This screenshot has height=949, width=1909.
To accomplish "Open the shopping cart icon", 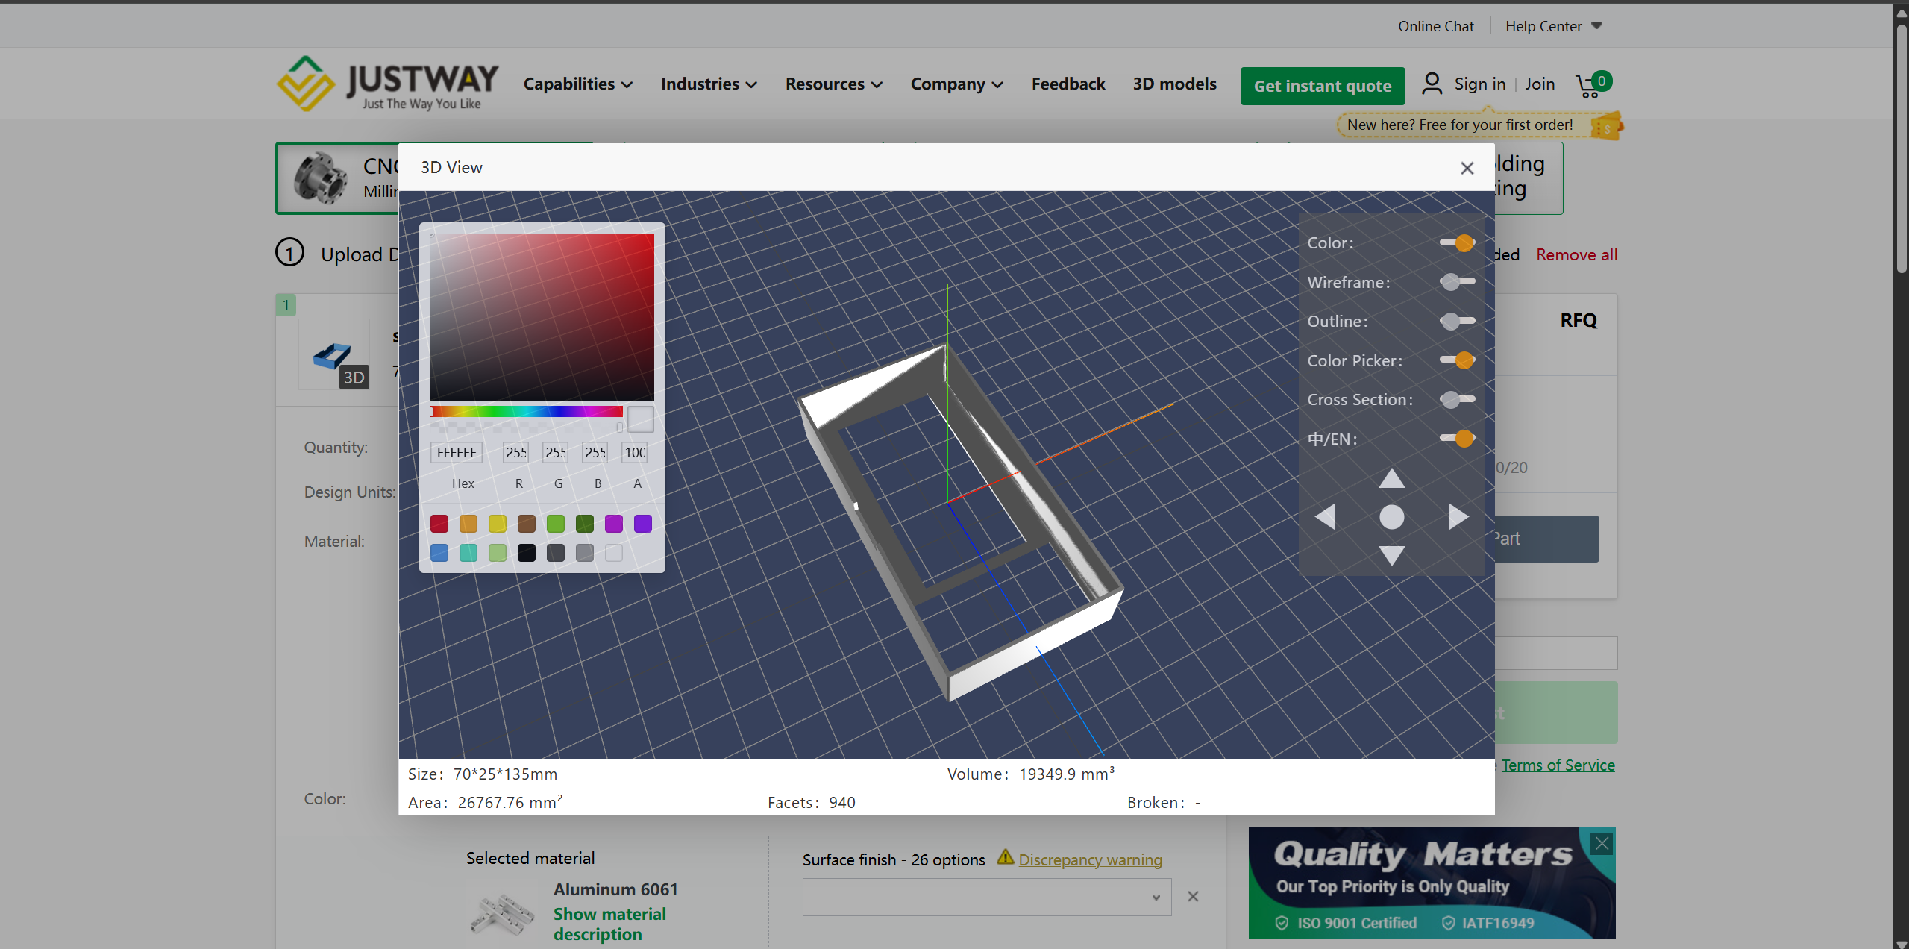I will (1590, 85).
